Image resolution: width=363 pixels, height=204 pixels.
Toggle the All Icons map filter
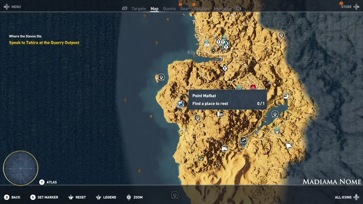pyautogui.click(x=347, y=197)
